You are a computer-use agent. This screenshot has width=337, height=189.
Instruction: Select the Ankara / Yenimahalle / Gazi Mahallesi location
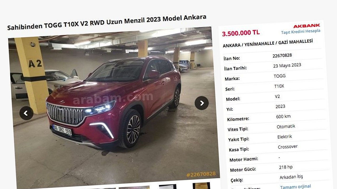click(x=268, y=43)
